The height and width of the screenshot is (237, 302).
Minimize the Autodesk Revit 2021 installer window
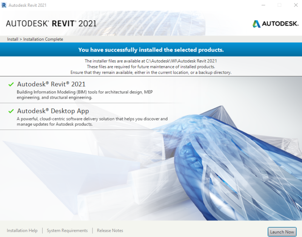(263, 5)
